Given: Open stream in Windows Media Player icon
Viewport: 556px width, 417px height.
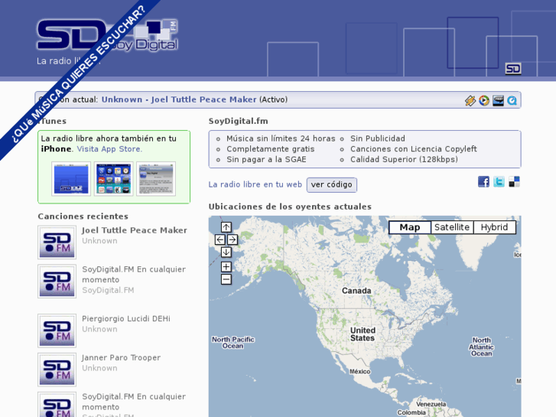Looking at the screenshot, I should tap(484, 100).
